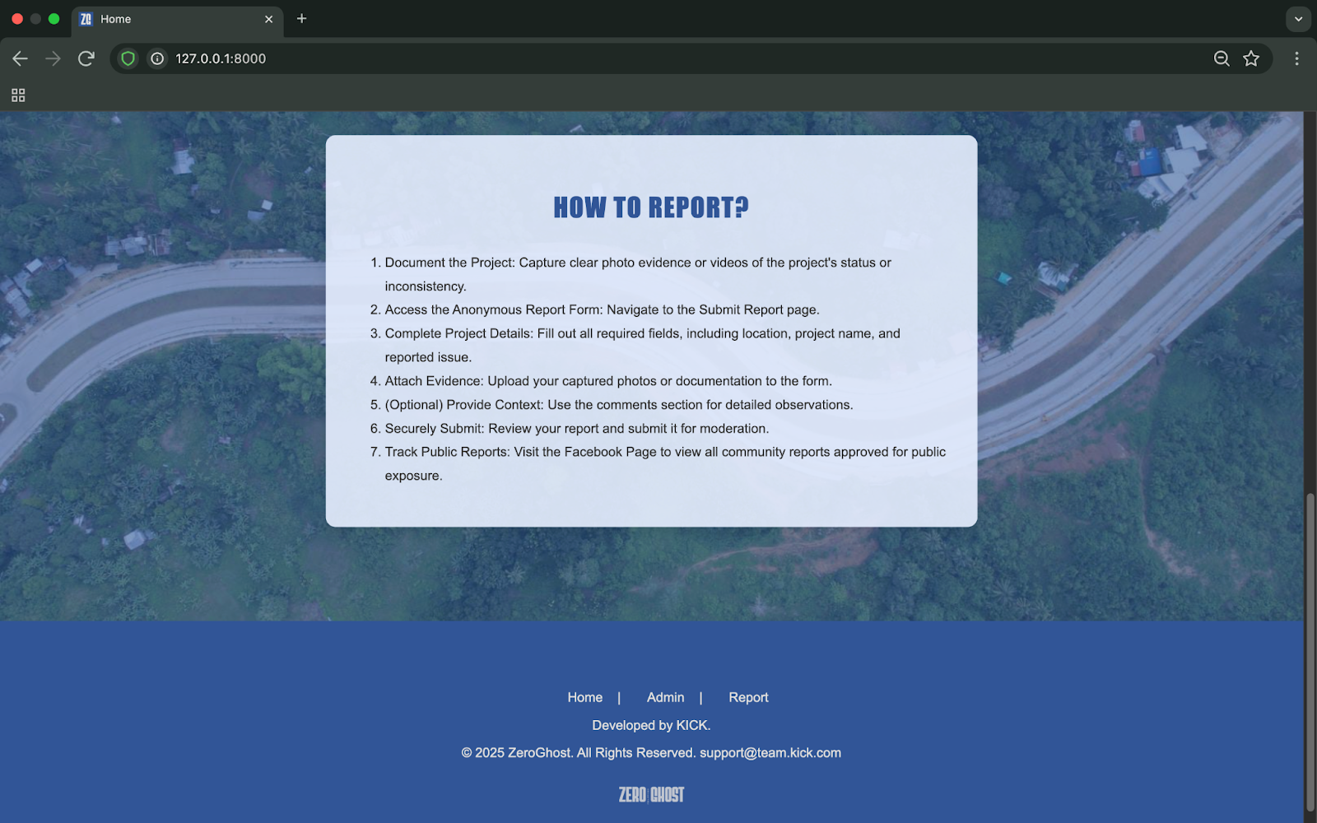
Task: Click the browser back arrow
Action: (x=20, y=58)
